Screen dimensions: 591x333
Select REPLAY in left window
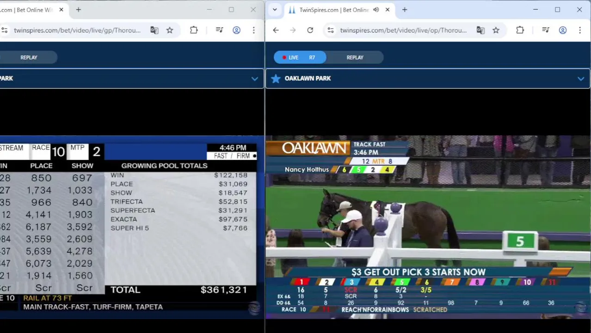tap(29, 57)
